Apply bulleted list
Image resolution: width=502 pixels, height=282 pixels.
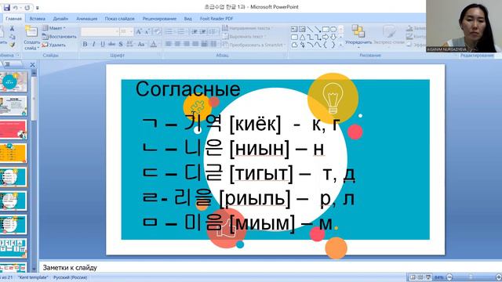click(x=169, y=31)
